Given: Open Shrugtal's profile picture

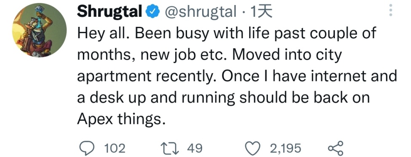Looking at the screenshot, I should [39, 30].
